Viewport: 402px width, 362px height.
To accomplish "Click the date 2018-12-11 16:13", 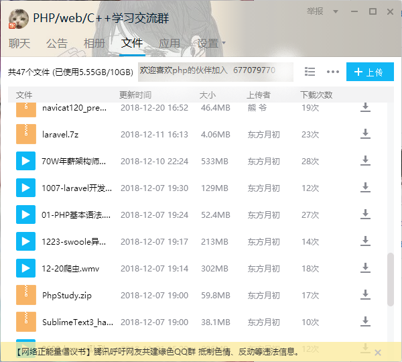I will point(154,135).
